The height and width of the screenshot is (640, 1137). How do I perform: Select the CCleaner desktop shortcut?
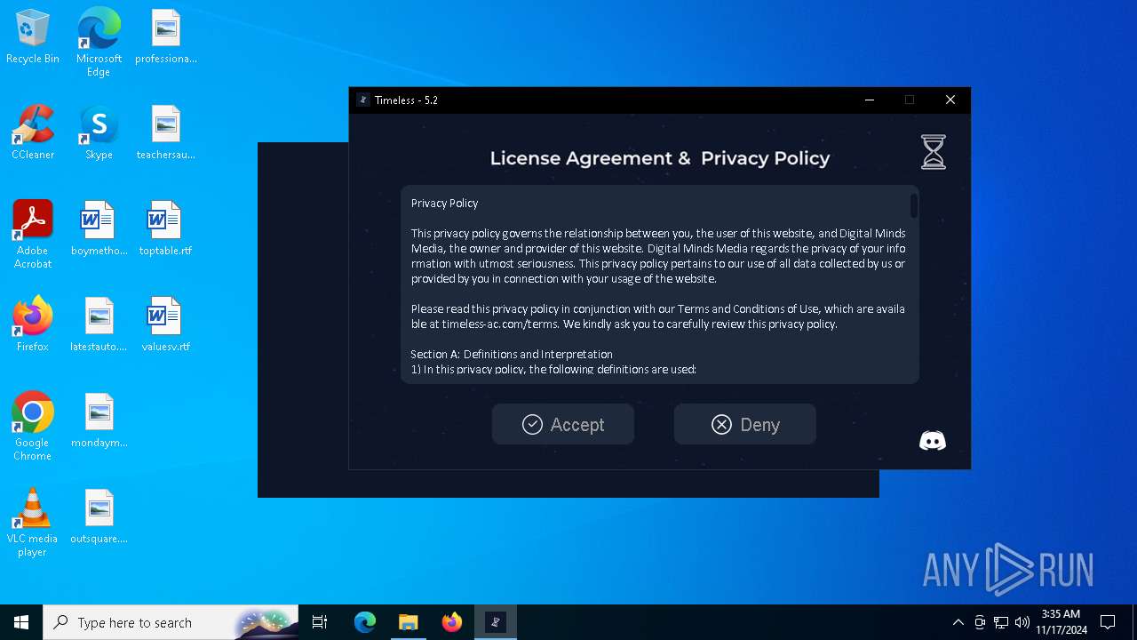pyautogui.click(x=33, y=133)
